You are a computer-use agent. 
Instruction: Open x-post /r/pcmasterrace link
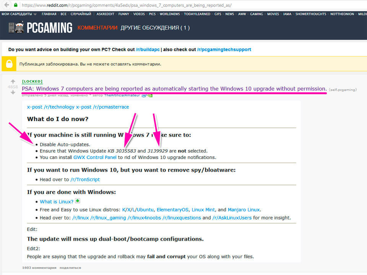pyautogui.click(x=102, y=107)
